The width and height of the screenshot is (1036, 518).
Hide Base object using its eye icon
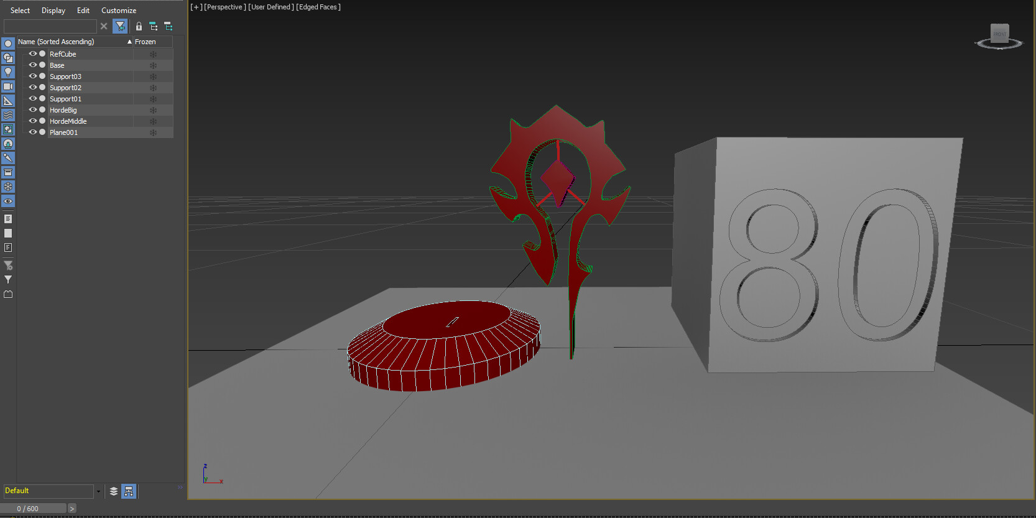(x=33, y=65)
